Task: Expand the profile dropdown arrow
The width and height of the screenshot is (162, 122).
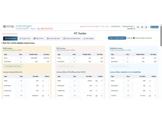Action: pyautogui.click(x=149, y=27)
